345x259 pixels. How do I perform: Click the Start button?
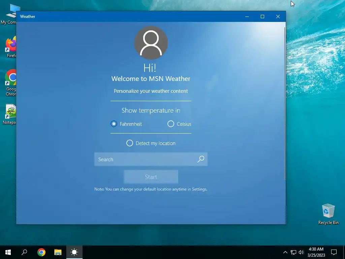151,177
